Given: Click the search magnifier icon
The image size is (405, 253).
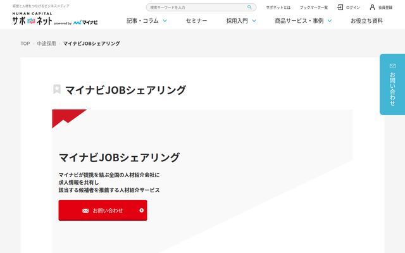Looking at the screenshot, I should 249,7.
